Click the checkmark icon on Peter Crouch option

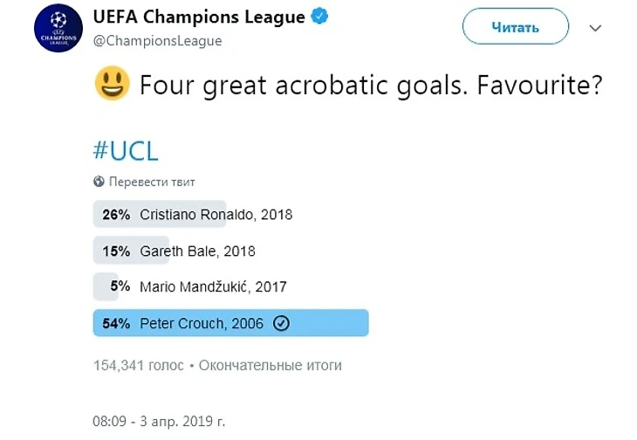point(281,323)
